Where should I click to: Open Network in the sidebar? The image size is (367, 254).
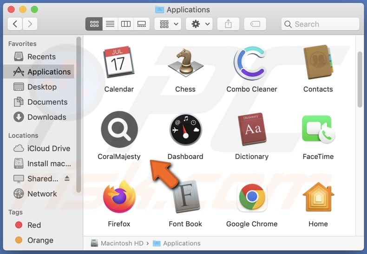point(39,194)
